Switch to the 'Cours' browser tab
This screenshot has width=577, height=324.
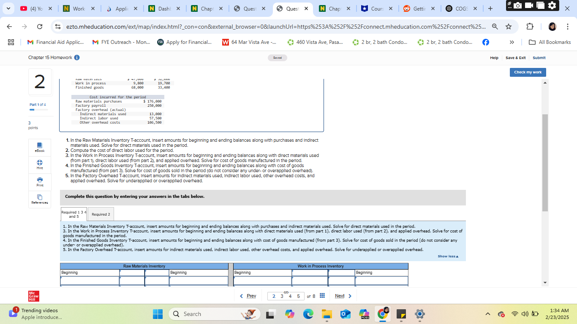pos(377,8)
